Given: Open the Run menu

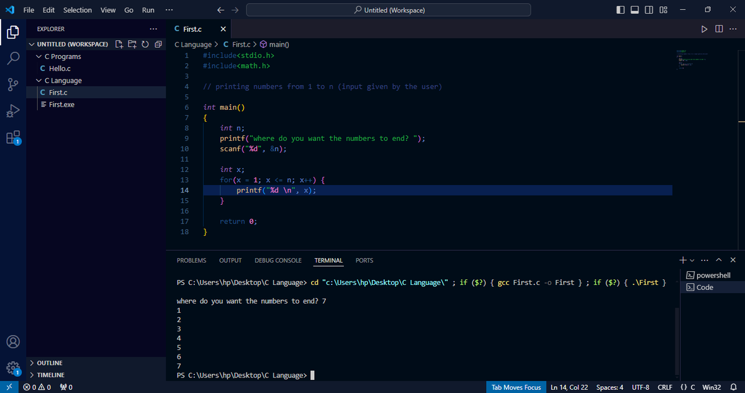Looking at the screenshot, I should point(148,10).
